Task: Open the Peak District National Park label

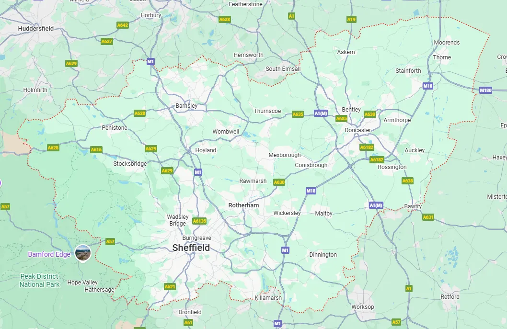Action: [x=39, y=281]
